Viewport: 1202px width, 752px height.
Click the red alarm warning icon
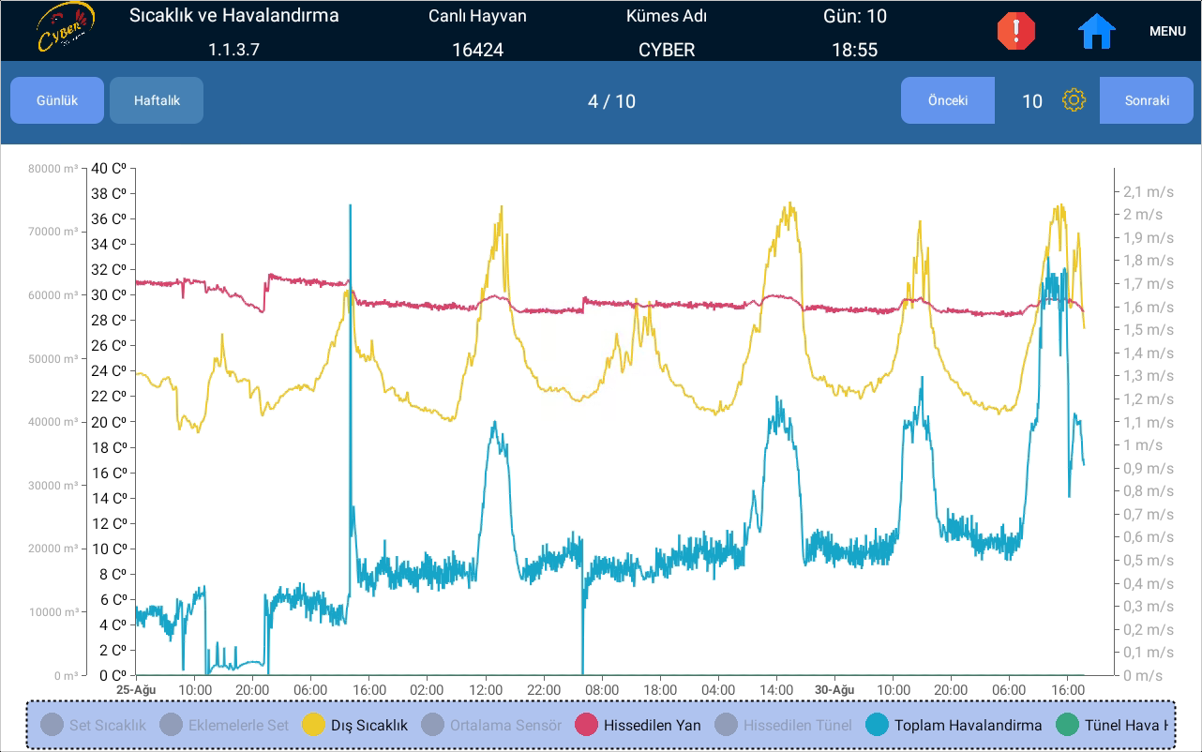pos(1016,31)
